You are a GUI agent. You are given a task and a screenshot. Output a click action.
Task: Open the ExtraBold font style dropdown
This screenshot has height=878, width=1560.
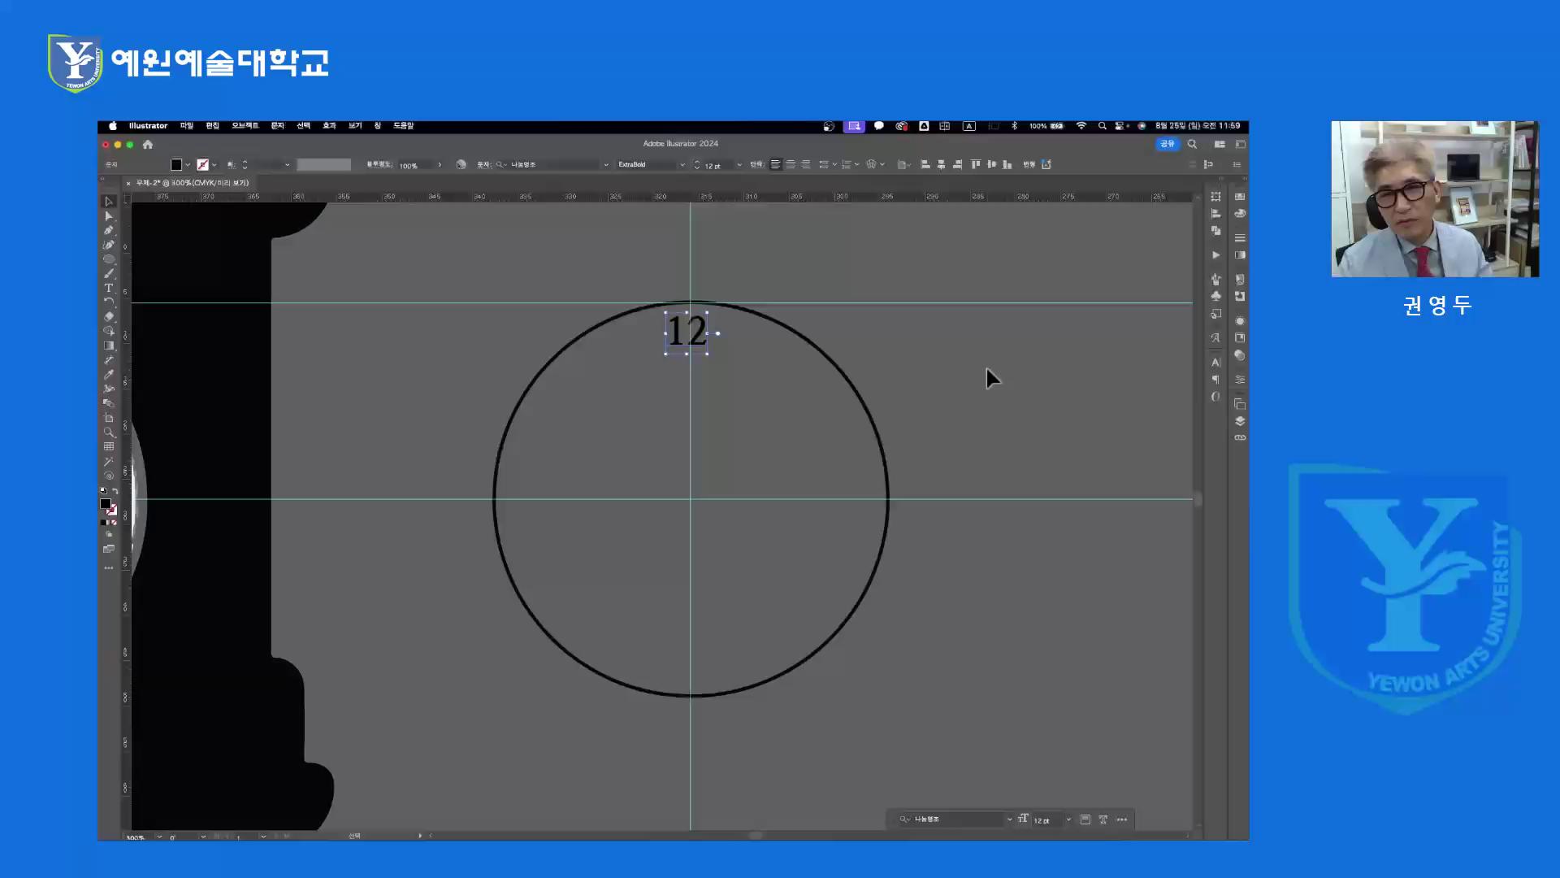point(682,165)
